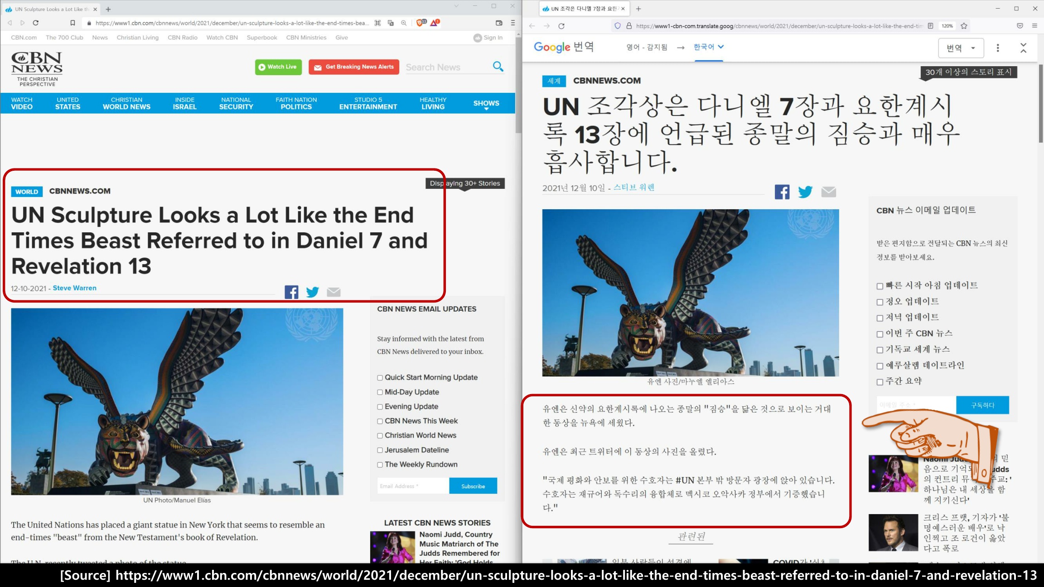Check 예루살렘 데이트라인 box
Image resolution: width=1044 pixels, height=587 pixels.
[x=880, y=366]
